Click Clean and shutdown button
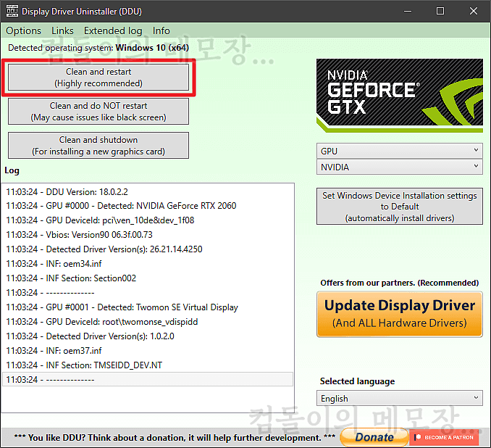 coord(98,146)
